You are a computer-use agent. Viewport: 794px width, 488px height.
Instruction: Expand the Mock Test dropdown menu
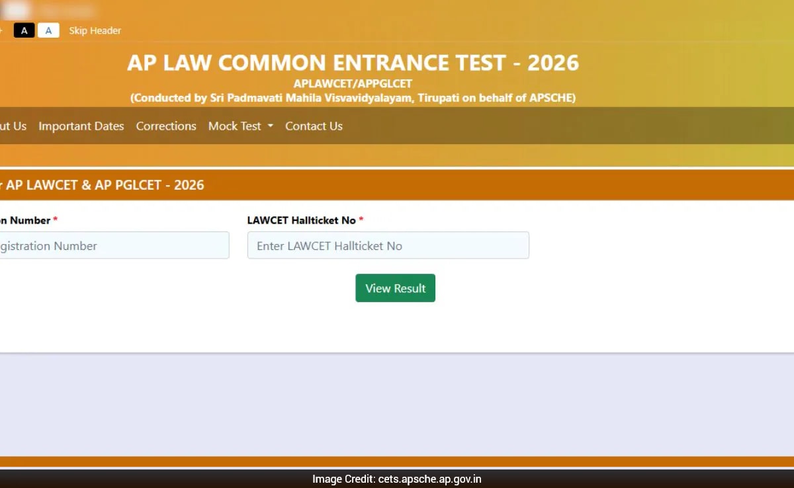pos(241,126)
